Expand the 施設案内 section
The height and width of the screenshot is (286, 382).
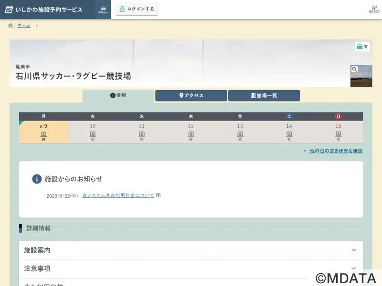[x=191, y=250]
